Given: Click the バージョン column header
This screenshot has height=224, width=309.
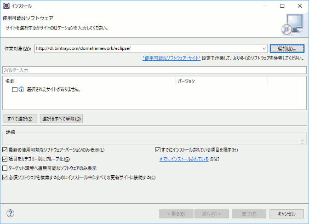Looking at the screenshot, I should [x=221, y=81].
